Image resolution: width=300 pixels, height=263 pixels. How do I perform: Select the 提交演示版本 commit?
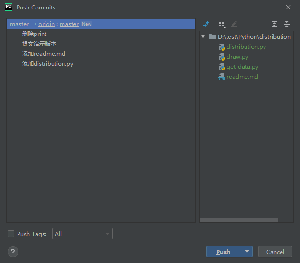(x=39, y=44)
